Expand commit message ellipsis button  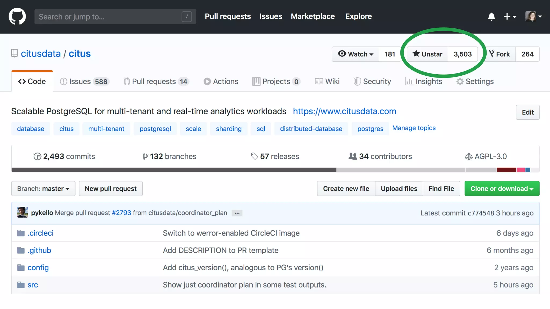(237, 213)
